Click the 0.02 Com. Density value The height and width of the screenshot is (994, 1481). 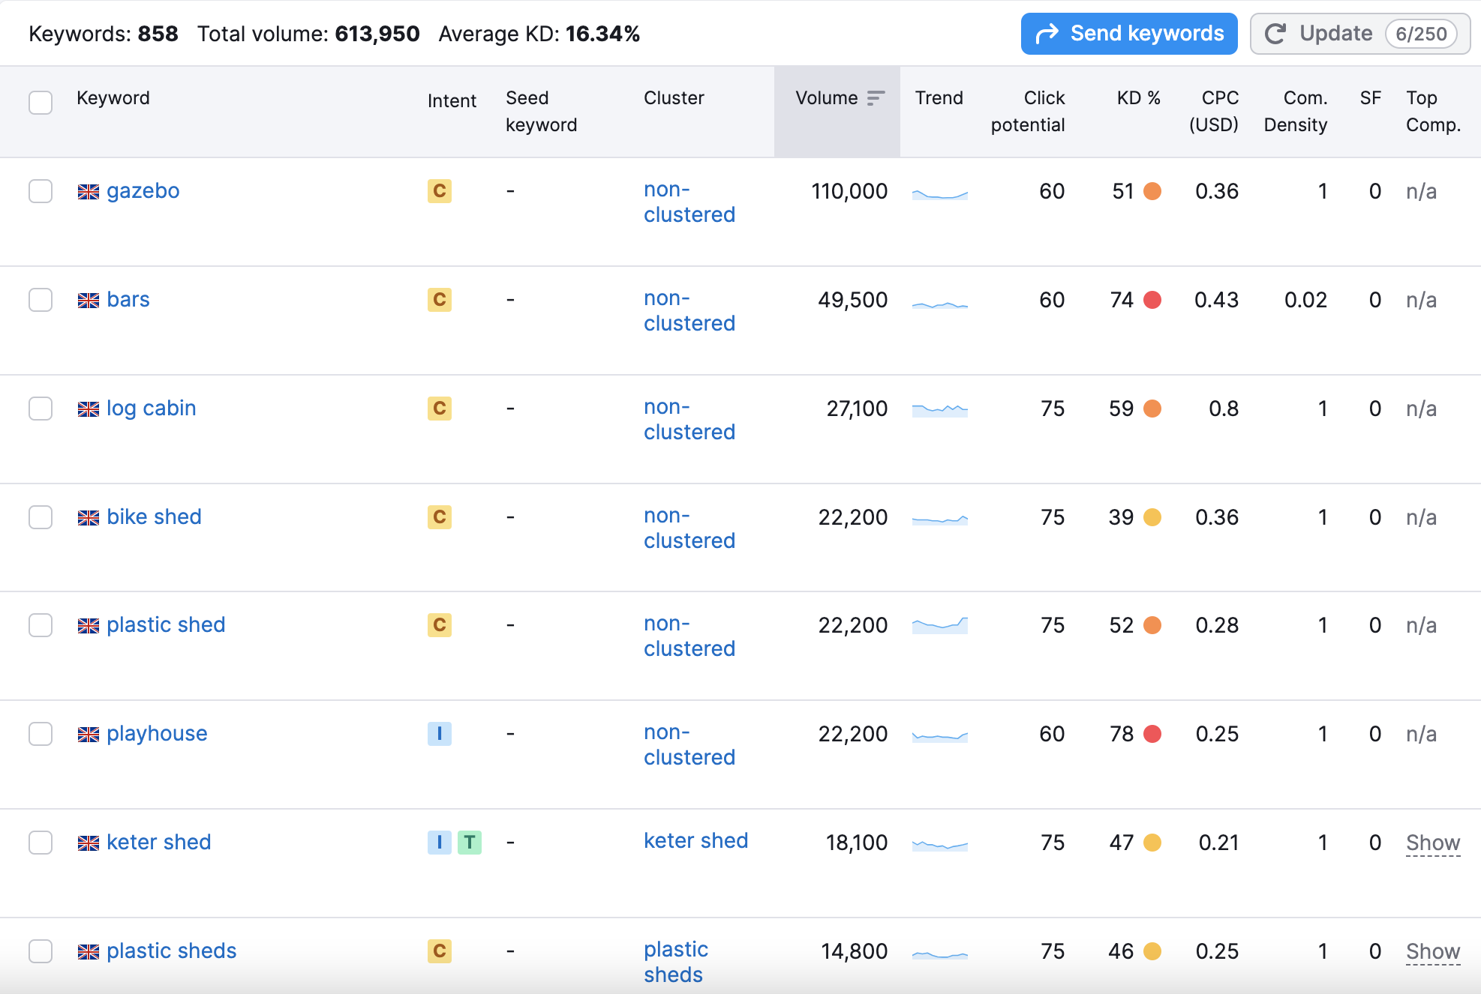click(x=1305, y=300)
